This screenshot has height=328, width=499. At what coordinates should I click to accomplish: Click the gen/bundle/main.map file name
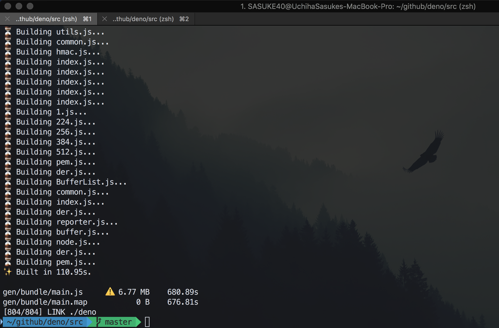click(45, 302)
